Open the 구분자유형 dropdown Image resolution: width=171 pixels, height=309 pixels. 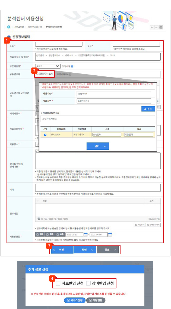48,66
